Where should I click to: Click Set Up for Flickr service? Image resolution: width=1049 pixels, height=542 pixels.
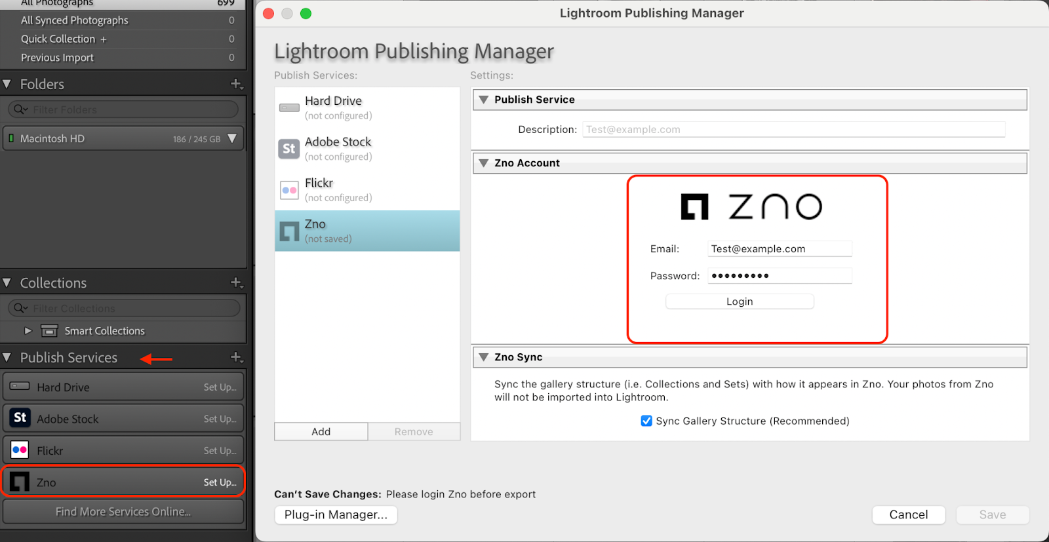point(220,450)
